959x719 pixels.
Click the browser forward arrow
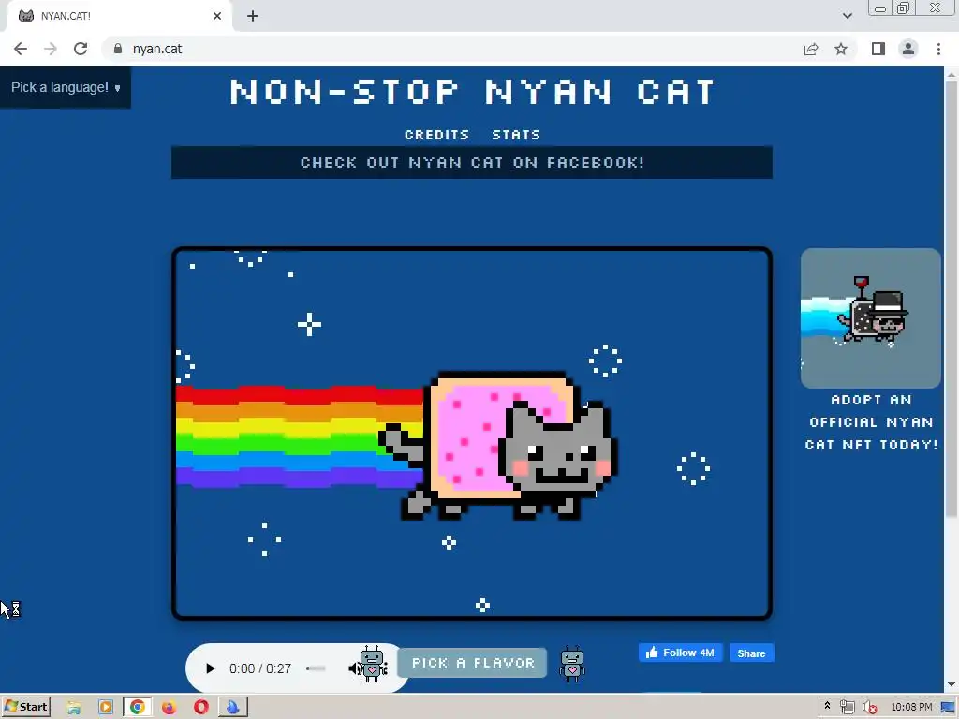[51, 49]
